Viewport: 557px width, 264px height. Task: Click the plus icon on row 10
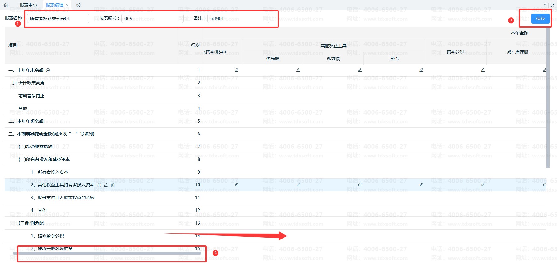pos(99,185)
